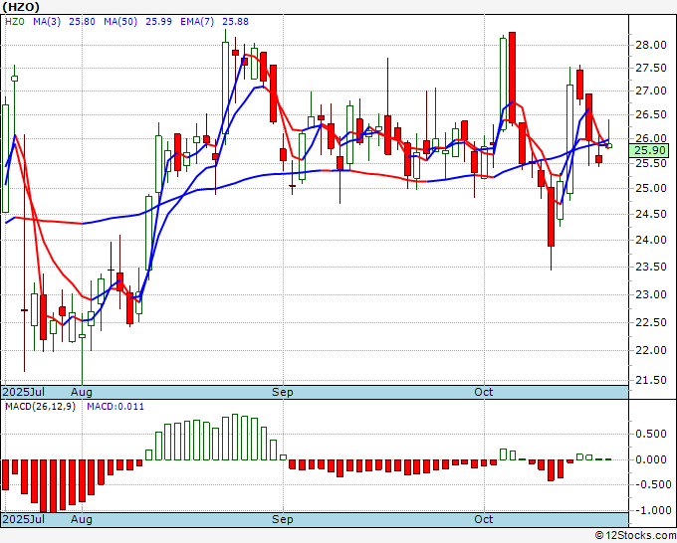Click the EMA(7) legend label
677x543 pixels.
click(197, 22)
